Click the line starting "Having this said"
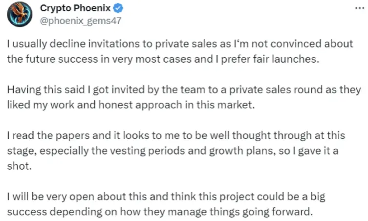The image size is (368, 221). [x=184, y=90]
